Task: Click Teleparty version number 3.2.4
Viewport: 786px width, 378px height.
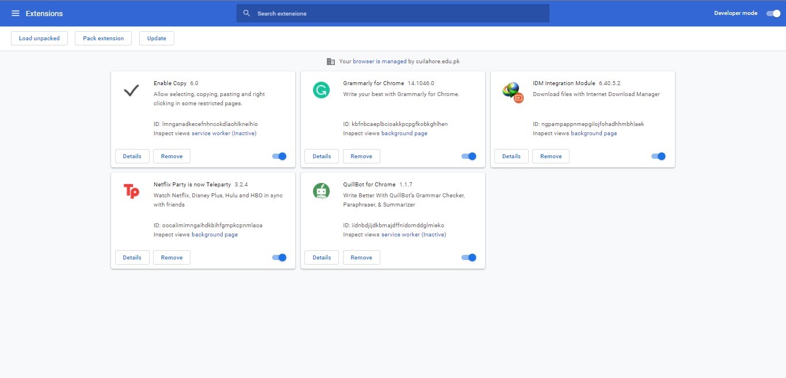Action: (x=242, y=185)
